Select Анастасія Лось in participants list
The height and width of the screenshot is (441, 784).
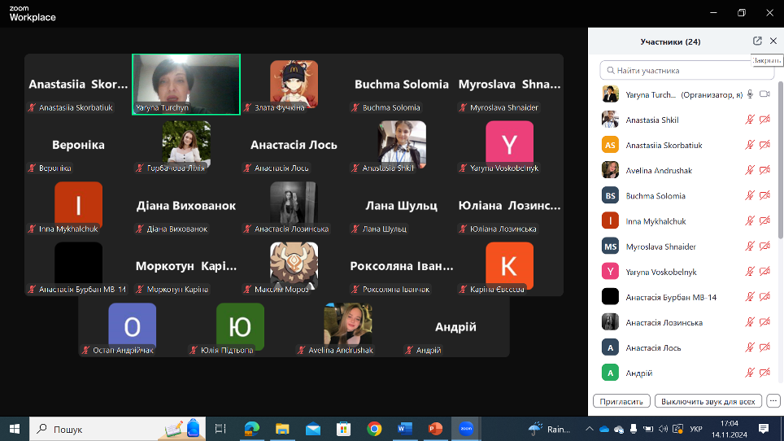[x=653, y=347]
